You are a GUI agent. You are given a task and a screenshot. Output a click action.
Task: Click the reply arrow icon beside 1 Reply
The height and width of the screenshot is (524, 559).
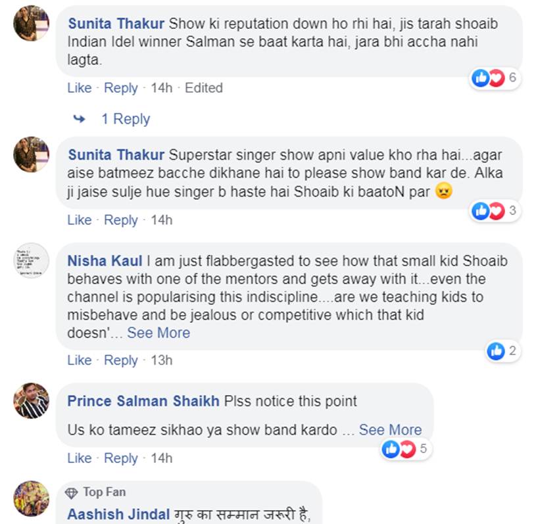pos(80,119)
